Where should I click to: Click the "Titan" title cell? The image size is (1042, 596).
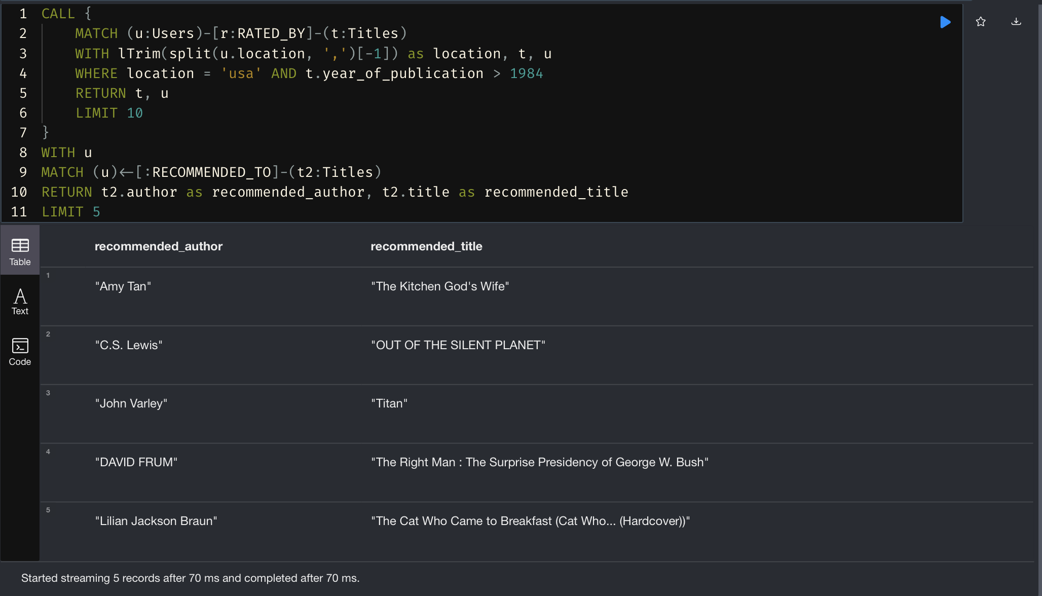coord(389,403)
